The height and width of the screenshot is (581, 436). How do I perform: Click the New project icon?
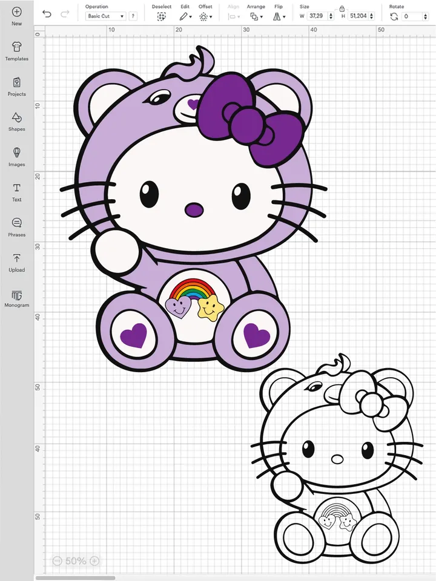tap(16, 12)
